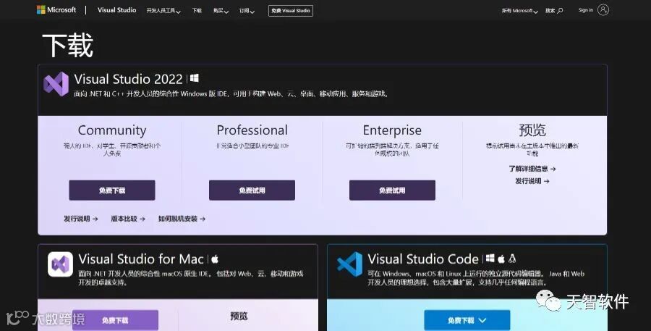Click the Windows icon next to Visual Studio 2022
The height and width of the screenshot is (331, 651).
[195, 78]
